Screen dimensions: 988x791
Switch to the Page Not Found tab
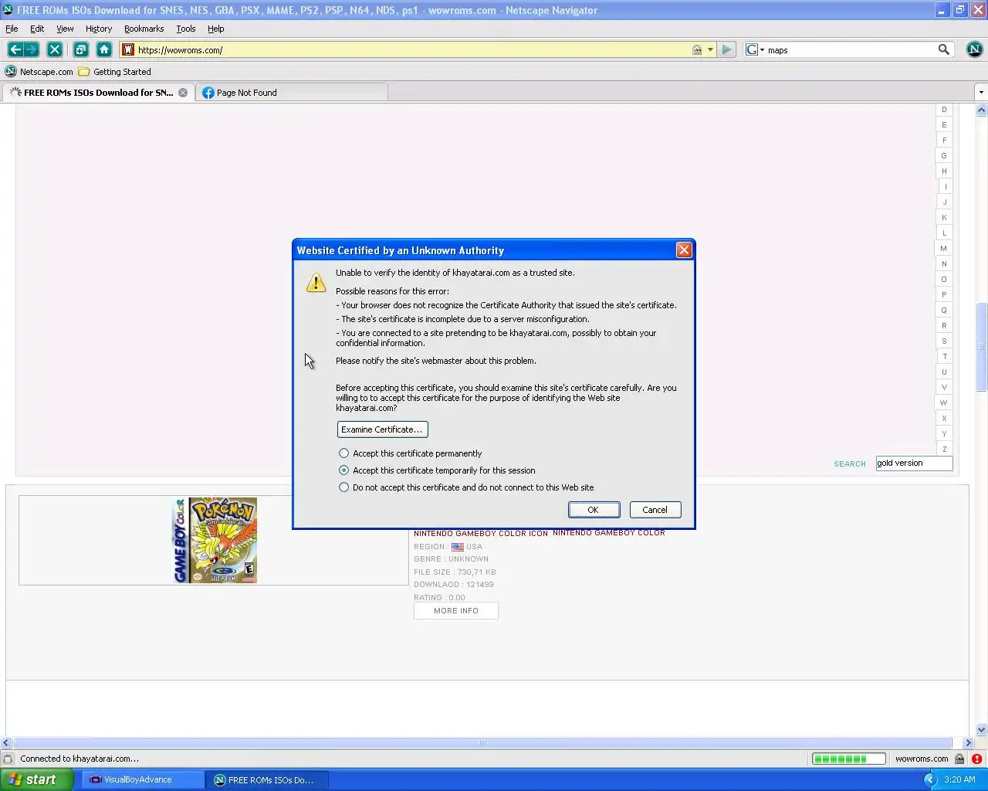292,93
